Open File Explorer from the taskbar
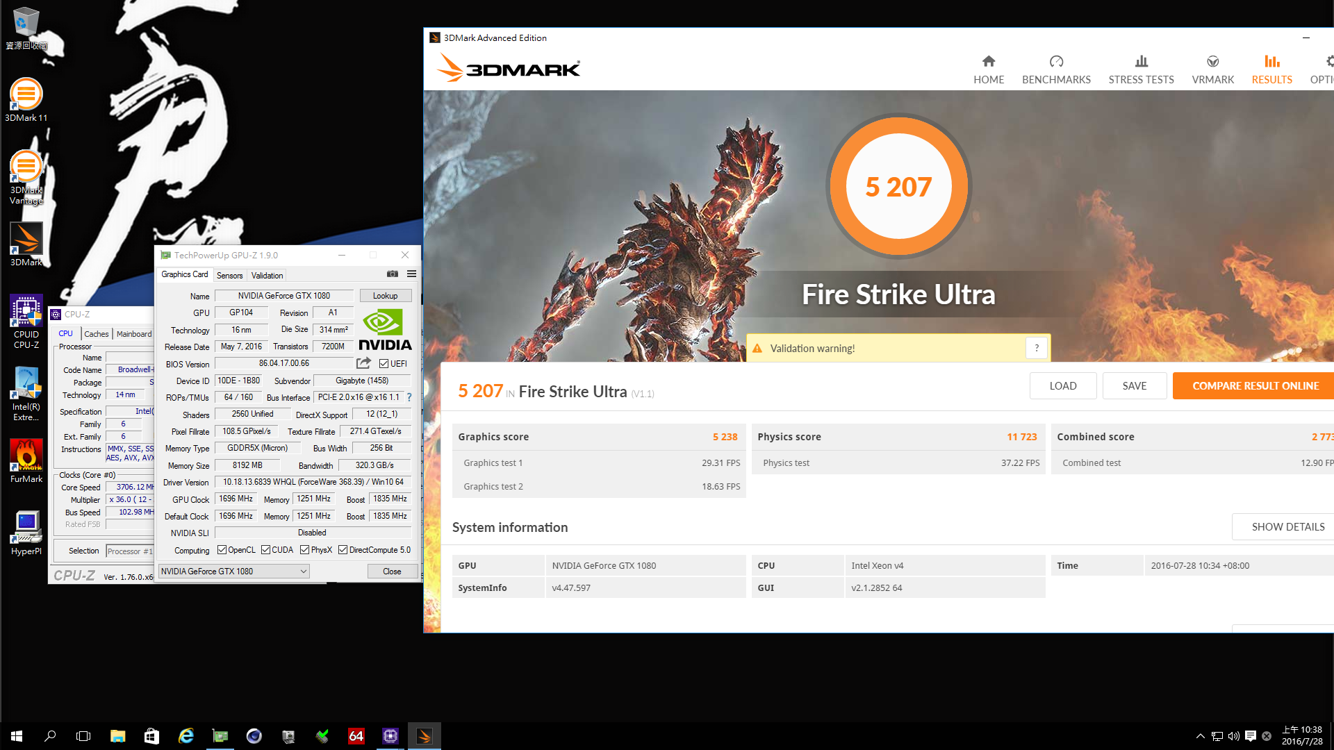The image size is (1334, 750). coord(117,736)
